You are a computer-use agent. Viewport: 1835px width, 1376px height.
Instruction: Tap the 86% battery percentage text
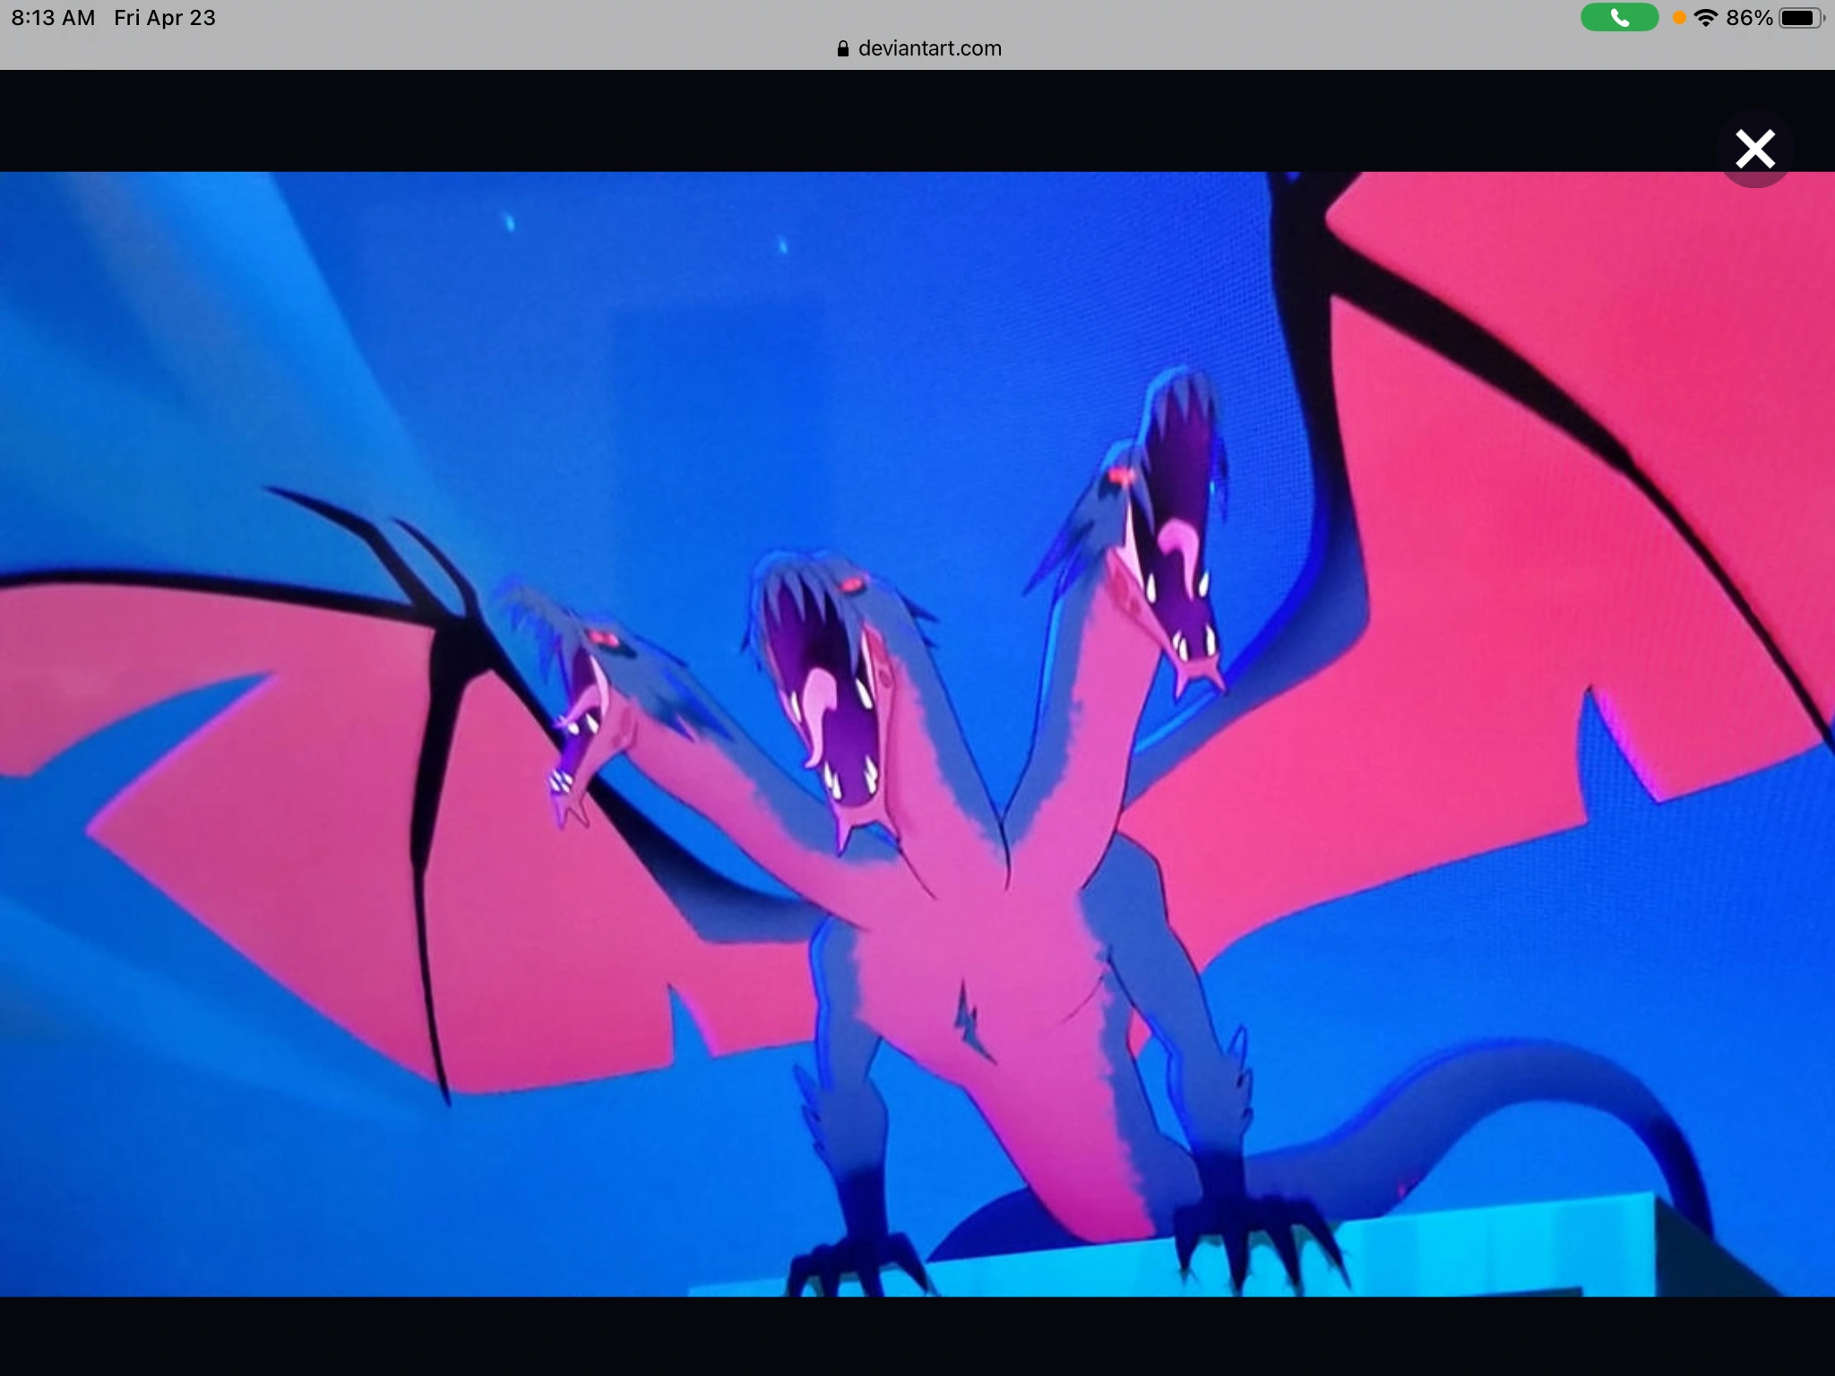click(1748, 18)
